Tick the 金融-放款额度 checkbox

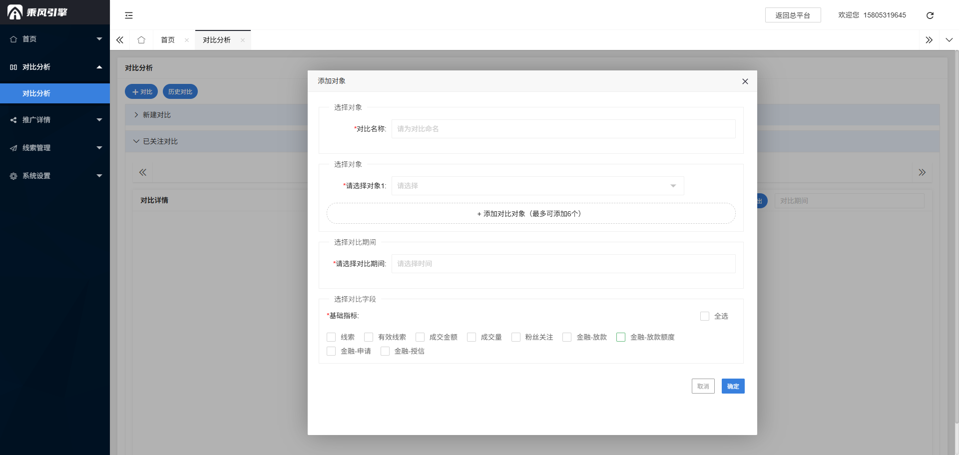pos(621,337)
